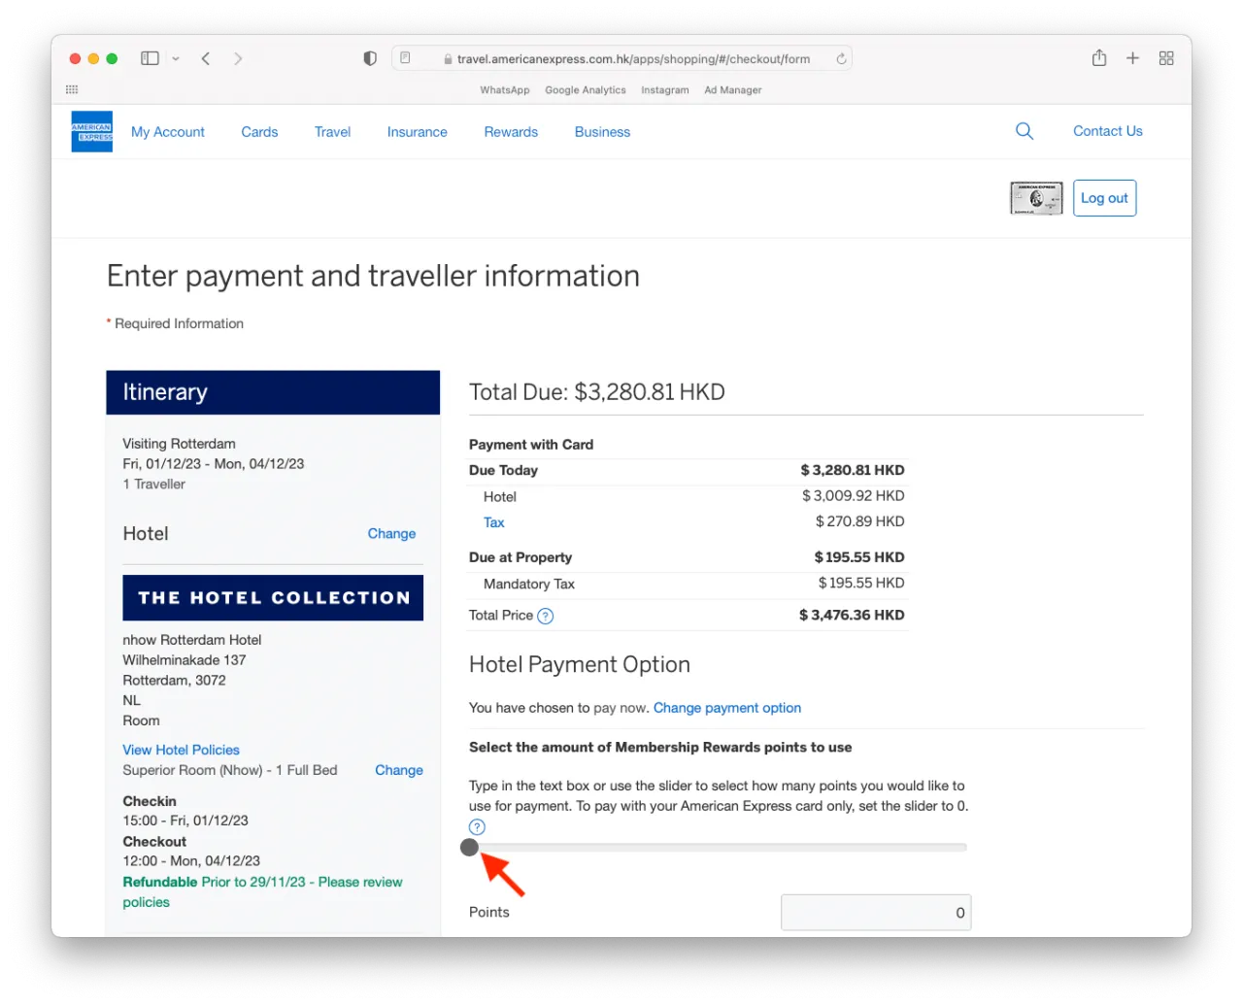The image size is (1243, 1005).
Task: Open the Business menu
Action: point(602,132)
